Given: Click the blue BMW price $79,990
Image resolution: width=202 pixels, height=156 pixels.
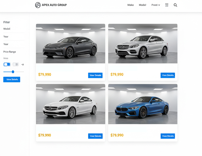Looking at the screenshot, I should tap(117, 135).
